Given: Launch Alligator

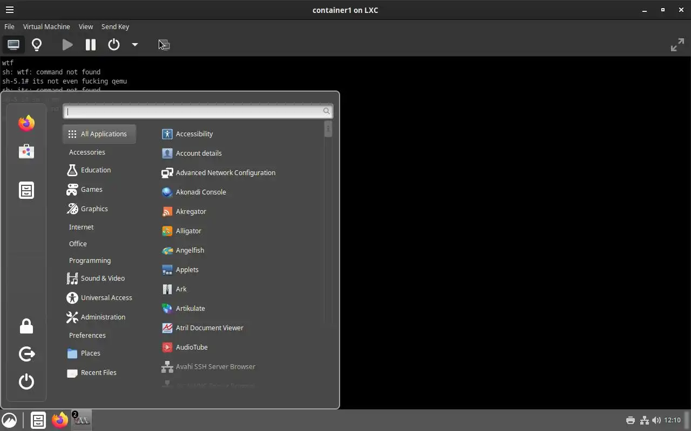Looking at the screenshot, I should click(x=182, y=231).
